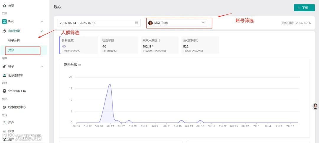Click the TikTok icon beside 帖子

coord(4,66)
